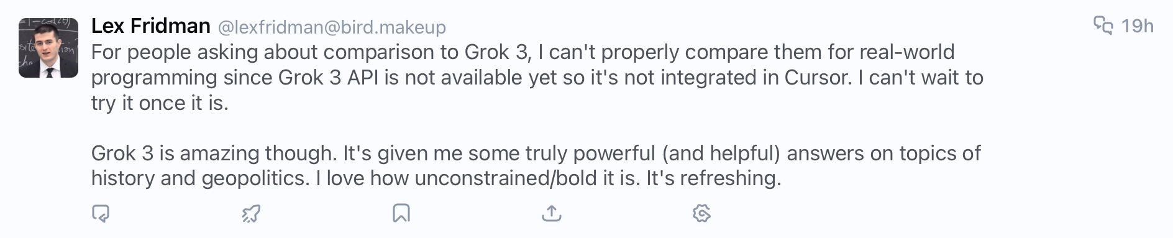This screenshot has width=1173, height=238.
Task: Click the word 'real-world' in the post
Action: pos(907,52)
